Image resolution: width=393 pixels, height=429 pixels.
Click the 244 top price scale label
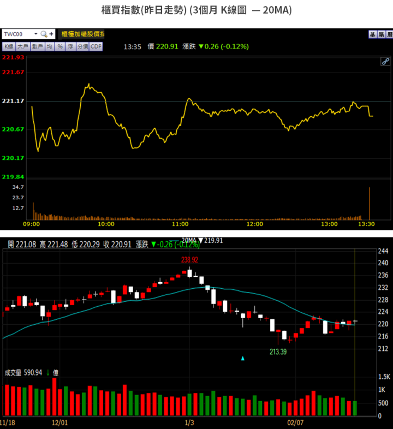[383, 251]
